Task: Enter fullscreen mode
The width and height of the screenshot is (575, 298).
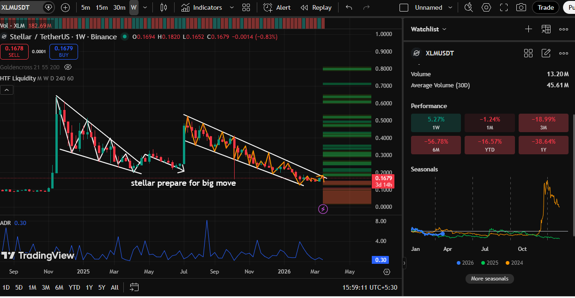Action: [x=504, y=7]
